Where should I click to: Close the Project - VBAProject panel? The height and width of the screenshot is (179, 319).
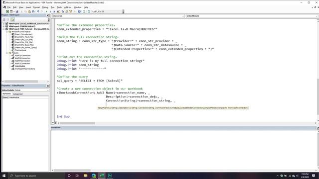pyautogui.click(x=48, y=15)
